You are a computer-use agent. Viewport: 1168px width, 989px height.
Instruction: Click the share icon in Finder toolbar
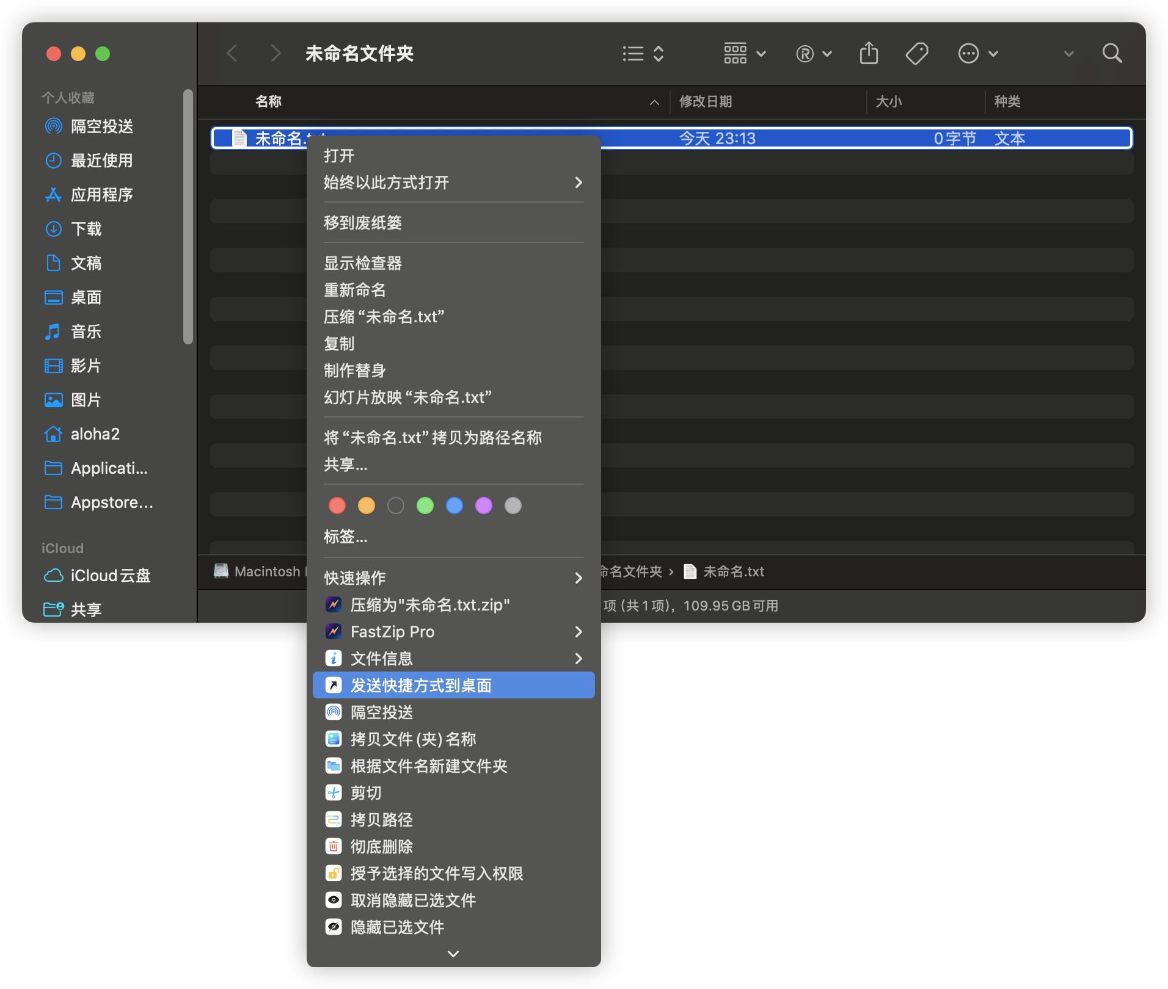869,54
